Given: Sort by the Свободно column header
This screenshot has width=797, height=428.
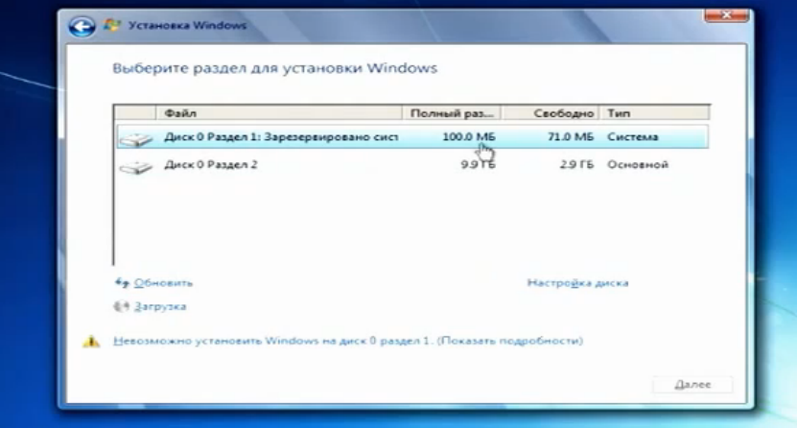Looking at the screenshot, I should pos(550,113).
